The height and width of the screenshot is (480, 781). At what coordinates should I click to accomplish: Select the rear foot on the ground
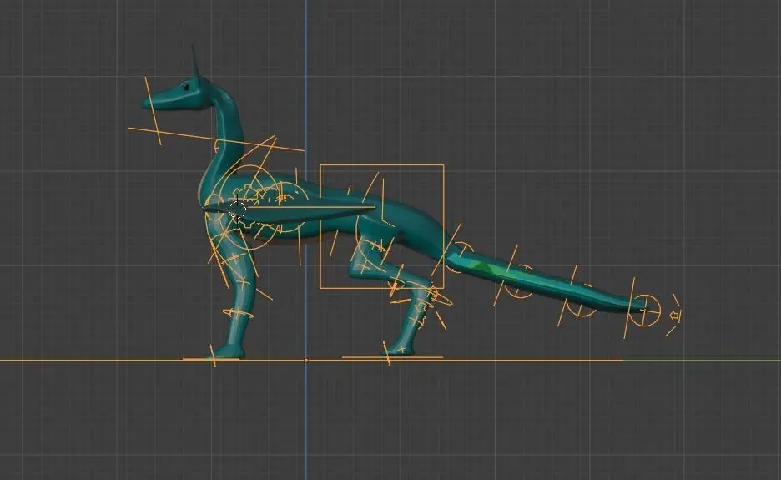400,350
